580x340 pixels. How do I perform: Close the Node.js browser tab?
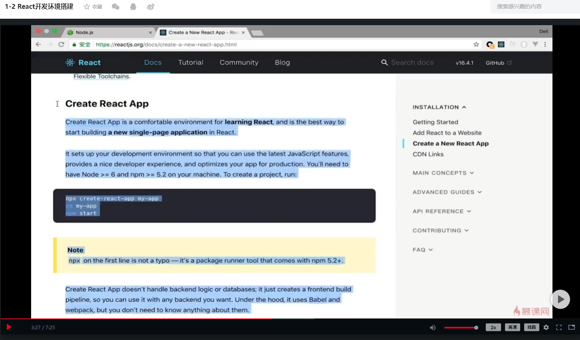coord(150,33)
